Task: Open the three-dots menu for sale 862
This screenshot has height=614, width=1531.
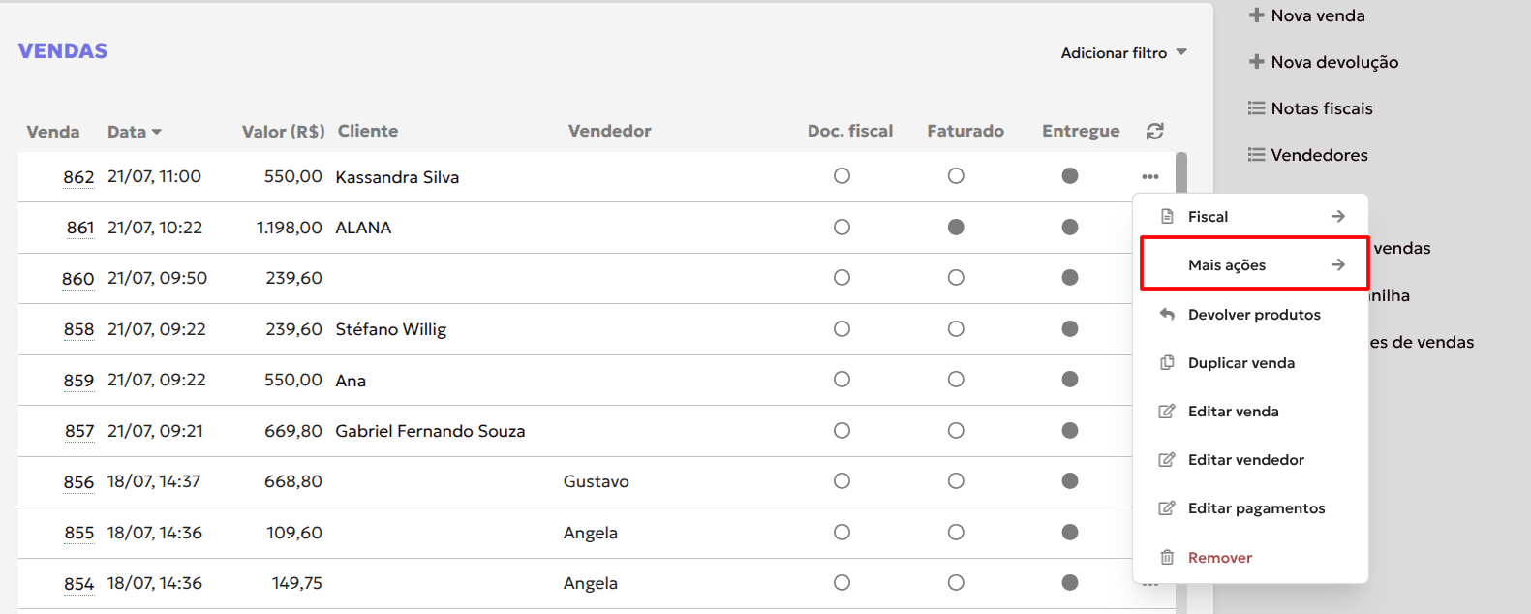Action: (1150, 176)
